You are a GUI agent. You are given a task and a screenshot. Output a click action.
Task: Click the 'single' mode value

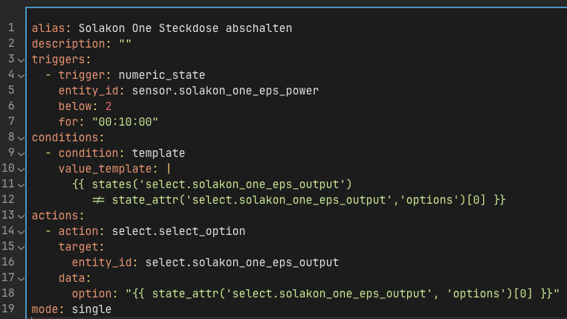tap(91, 309)
